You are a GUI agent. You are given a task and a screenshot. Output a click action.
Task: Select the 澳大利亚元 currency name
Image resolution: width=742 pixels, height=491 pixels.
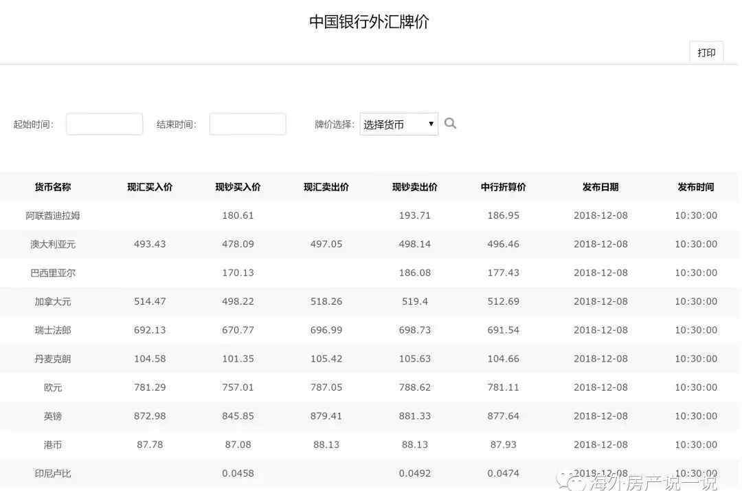[x=52, y=244]
